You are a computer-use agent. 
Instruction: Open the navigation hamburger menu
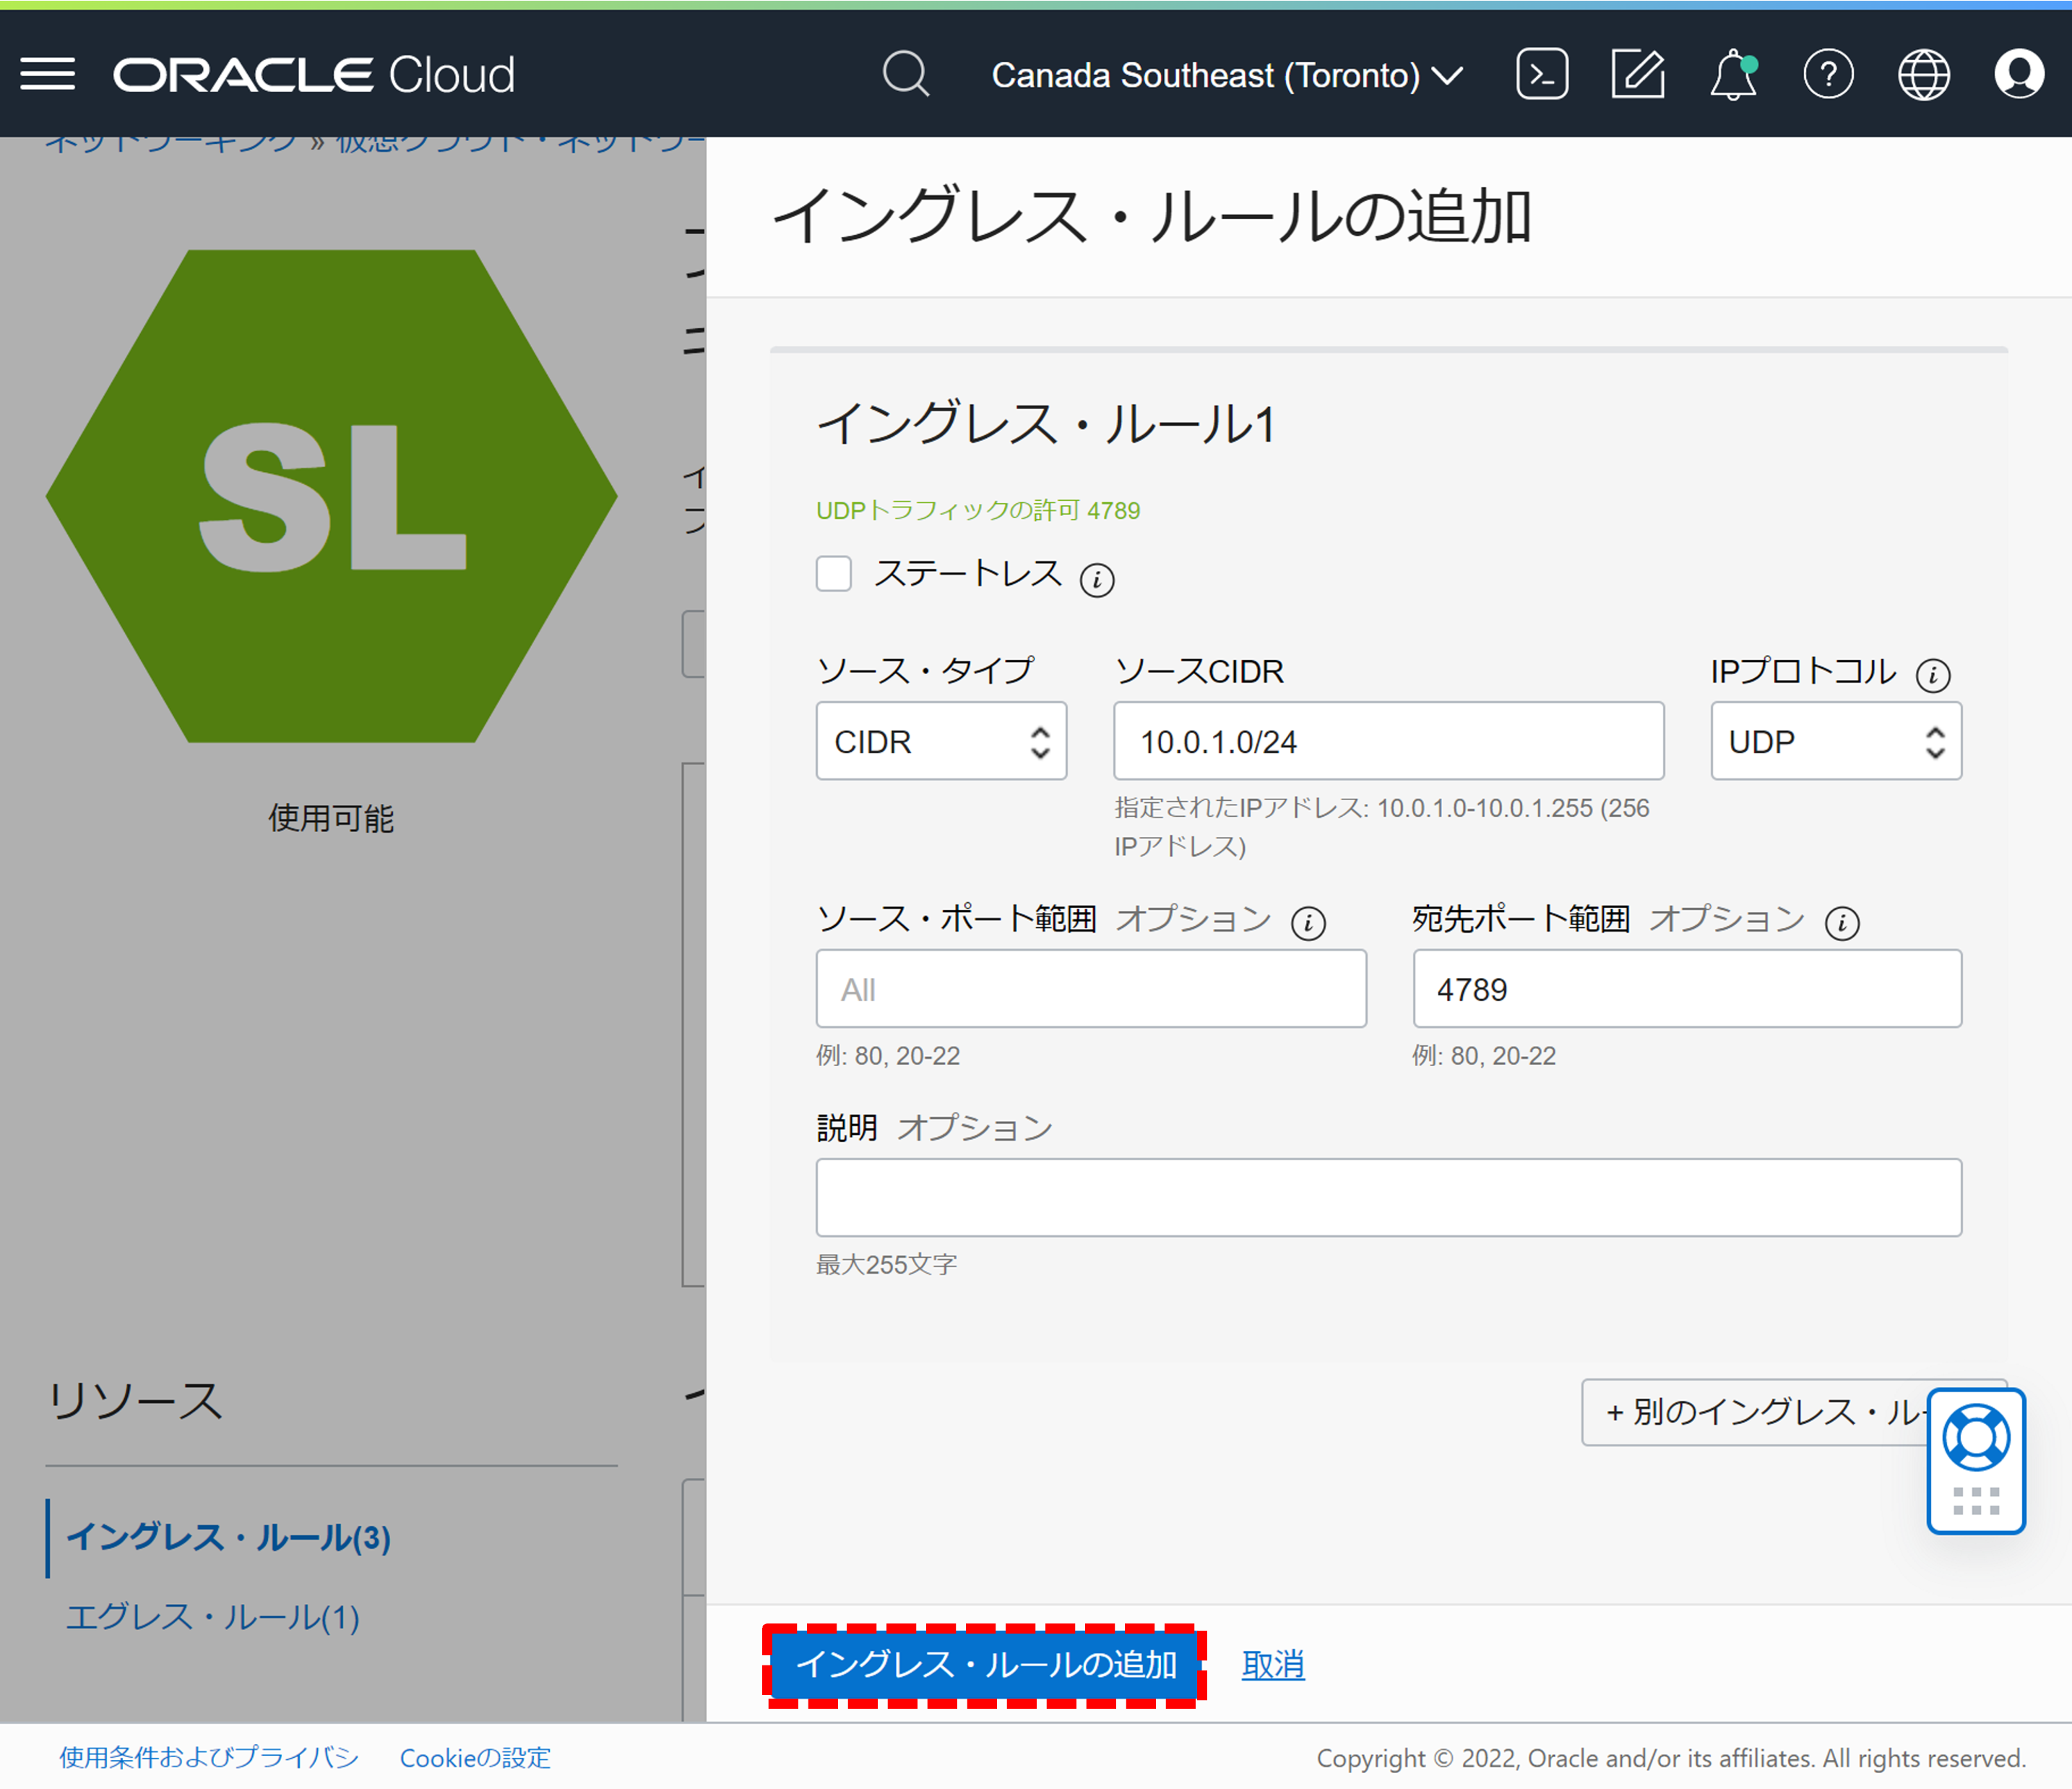click(47, 74)
